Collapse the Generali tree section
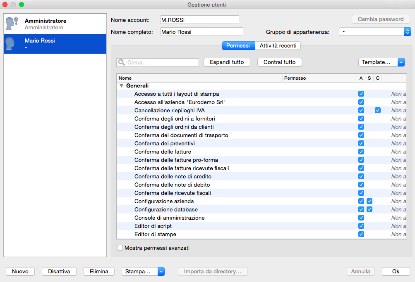The width and height of the screenshot is (415, 282). click(x=121, y=86)
